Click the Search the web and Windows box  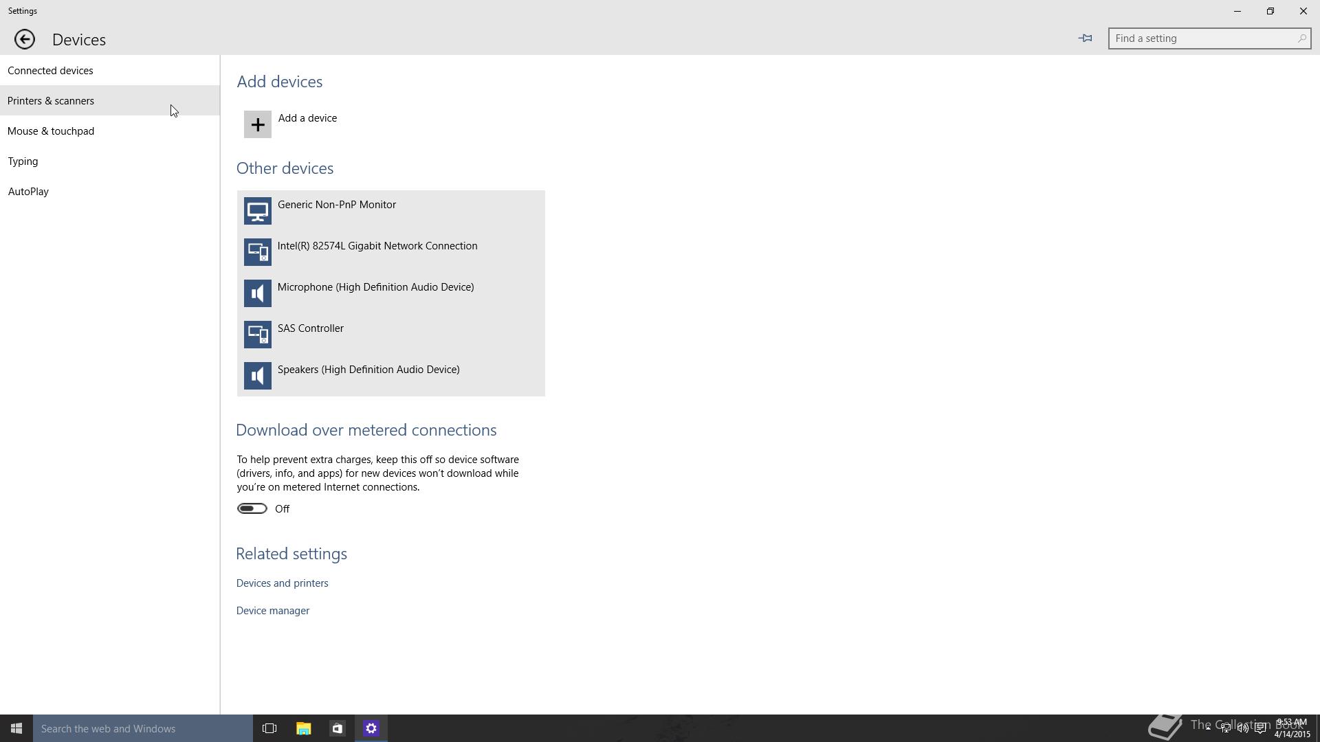pos(143,728)
